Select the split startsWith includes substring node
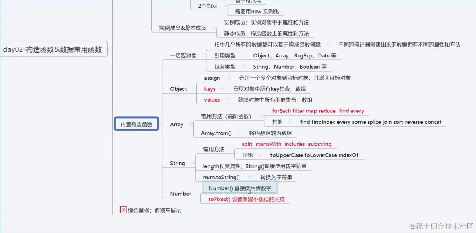 click(x=286, y=144)
